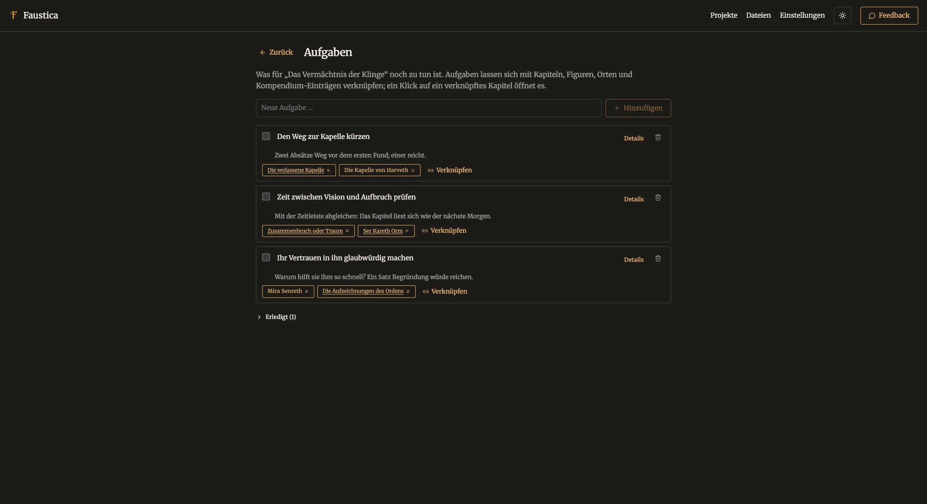
Task: Remove the 'Ser Kareth Orm' link tag
Action: coord(407,231)
